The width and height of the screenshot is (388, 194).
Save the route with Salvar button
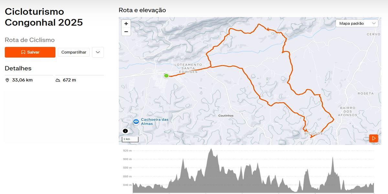[x=30, y=52]
